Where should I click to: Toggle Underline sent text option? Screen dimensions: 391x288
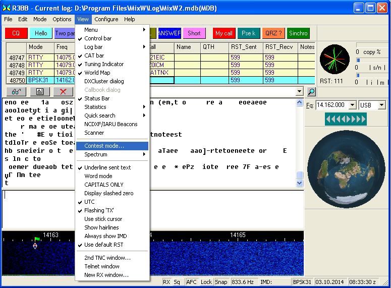[x=107, y=167]
